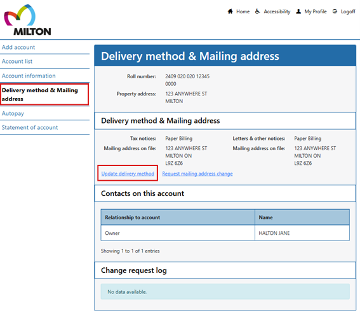Select the Owner table cell
The width and height of the screenshot is (360, 313).
pyautogui.click(x=178, y=233)
